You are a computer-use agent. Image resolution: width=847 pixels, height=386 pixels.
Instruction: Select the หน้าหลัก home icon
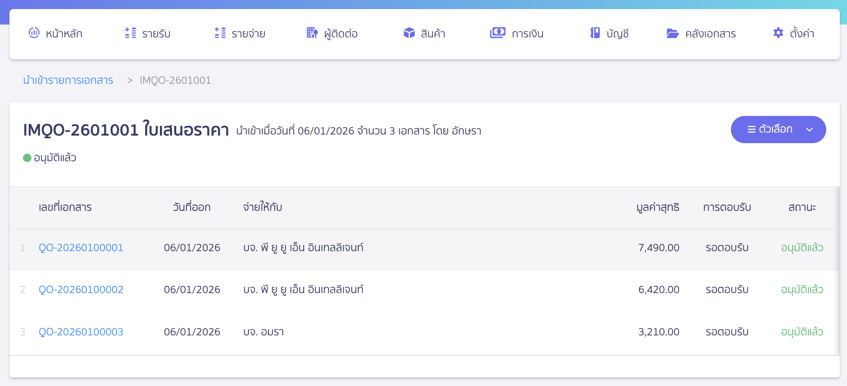coord(34,33)
